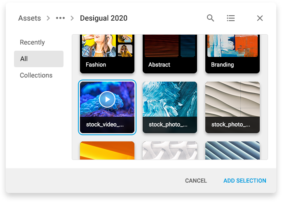Open the Abstract folder
The image size is (282, 202).
click(x=170, y=54)
